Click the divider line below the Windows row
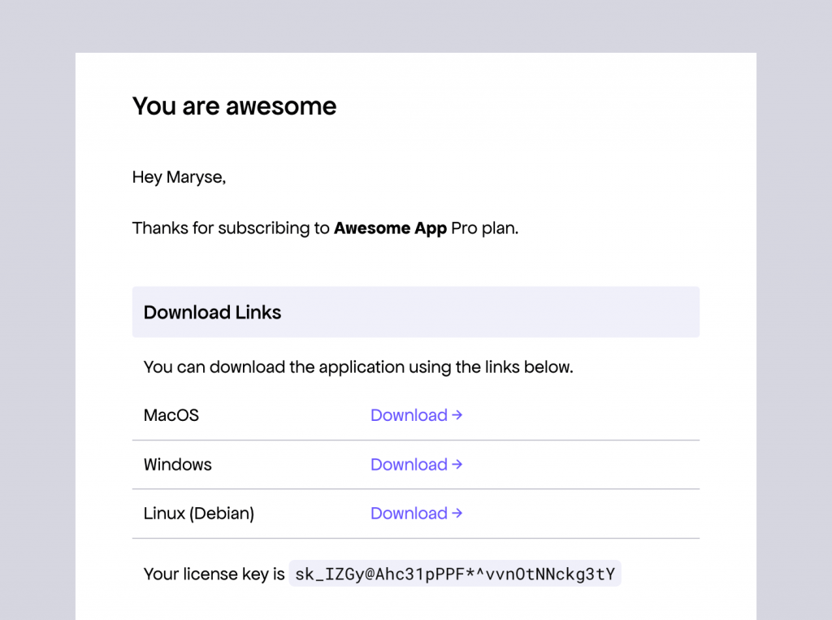The width and height of the screenshot is (832, 620). coord(415,489)
